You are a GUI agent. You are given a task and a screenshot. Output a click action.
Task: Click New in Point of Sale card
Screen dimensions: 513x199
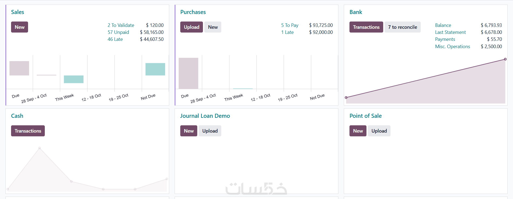(x=358, y=131)
